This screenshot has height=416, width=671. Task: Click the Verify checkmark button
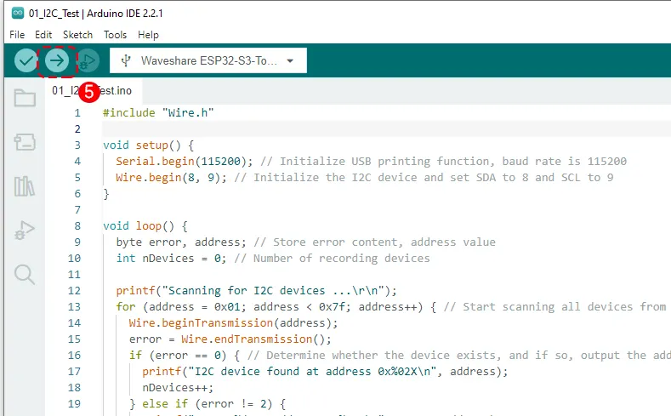click(x=26, y=60)
